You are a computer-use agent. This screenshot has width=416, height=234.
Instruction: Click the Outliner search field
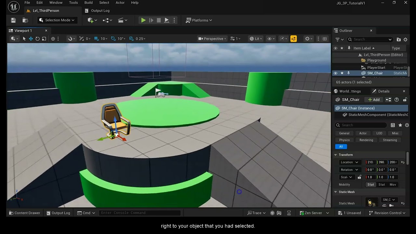coord(370,39)
